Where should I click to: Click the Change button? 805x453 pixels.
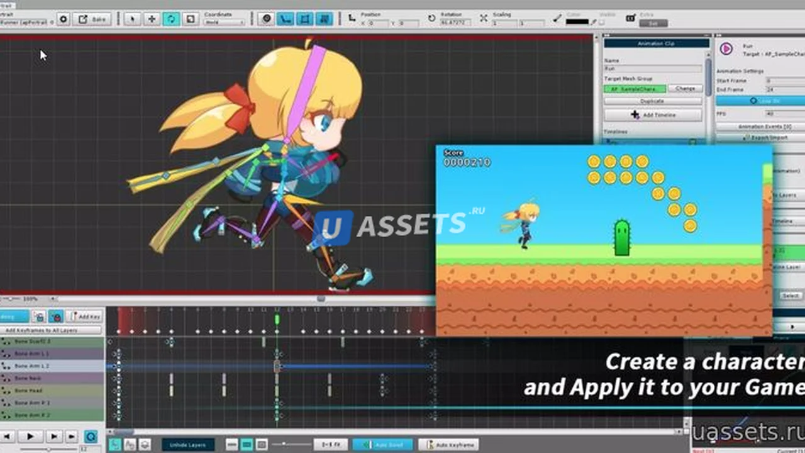(685, 89)
